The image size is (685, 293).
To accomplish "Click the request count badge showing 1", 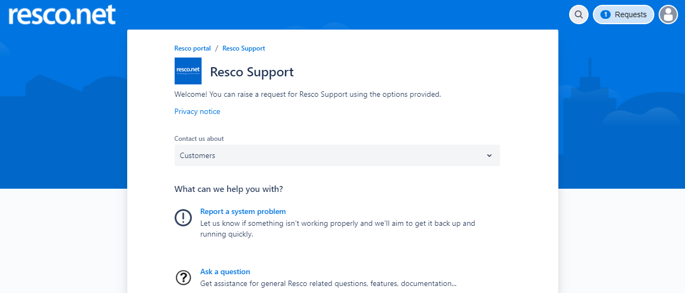I will (605, 15).
